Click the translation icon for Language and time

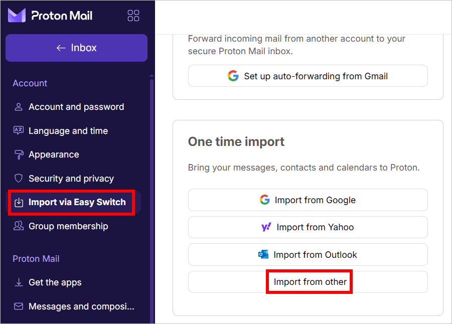coord(19,130)
